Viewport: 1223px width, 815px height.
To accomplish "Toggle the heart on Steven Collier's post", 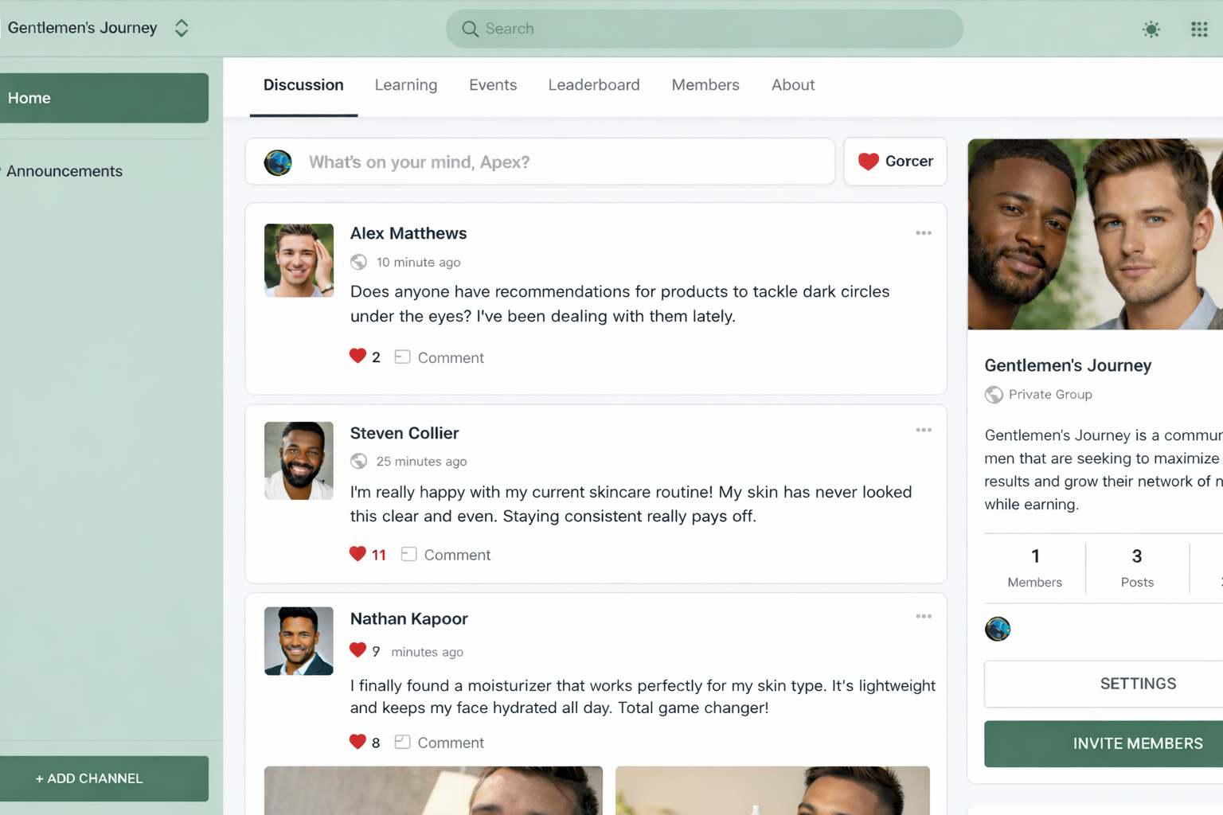I will (358, 554).
